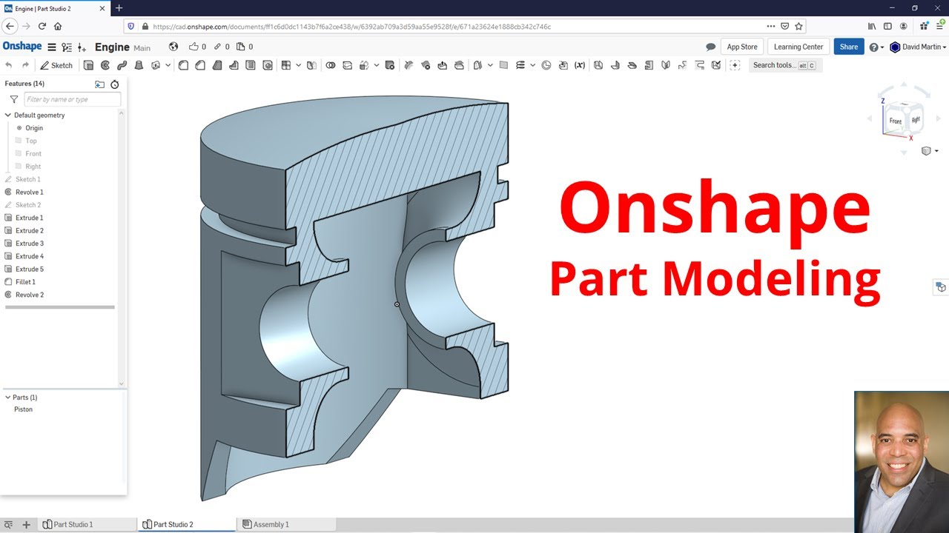The height and width of the screenshot is (533, 949).
Task: Expand the thicken tool dropdown arrow
Action: coord(168,65)
